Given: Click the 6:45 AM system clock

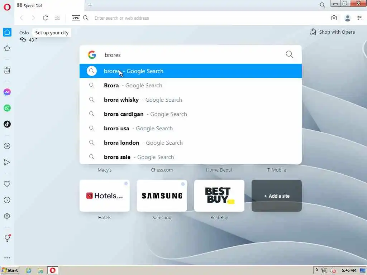Looking at the screenshot, I should 349,270.
